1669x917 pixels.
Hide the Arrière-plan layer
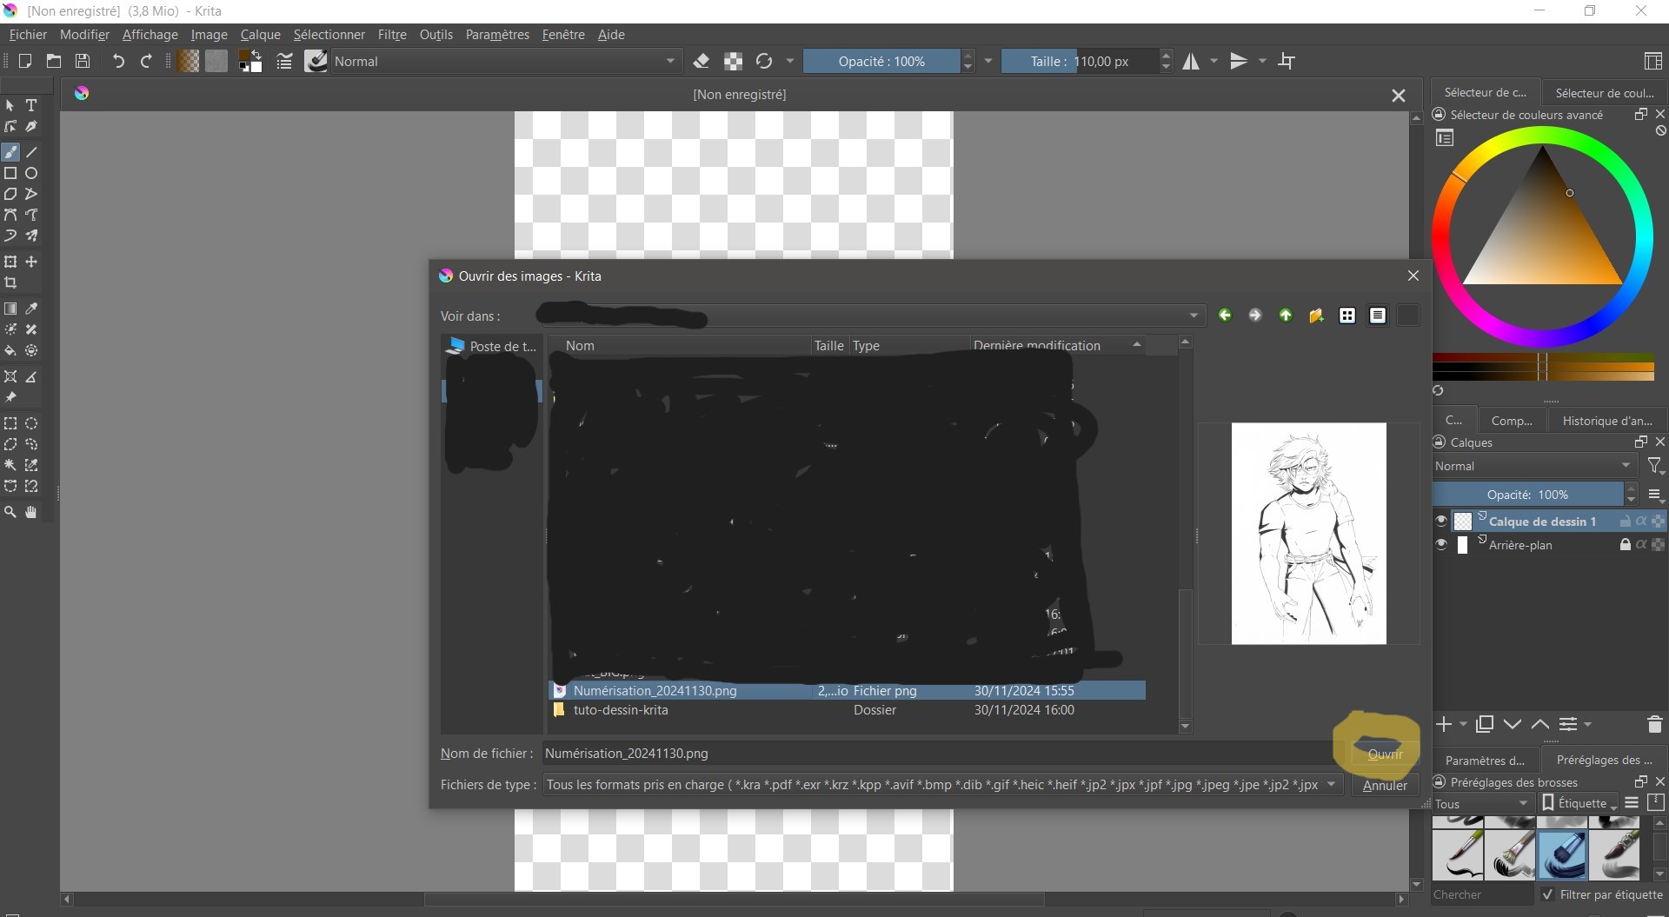(1441, 545)
